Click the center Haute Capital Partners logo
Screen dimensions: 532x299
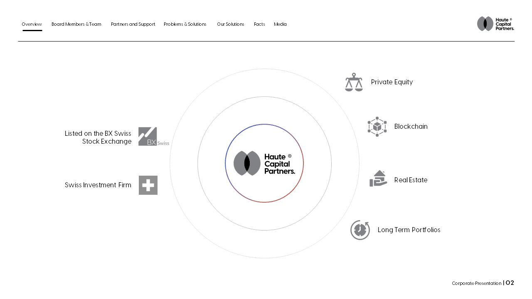pos(264,163)
